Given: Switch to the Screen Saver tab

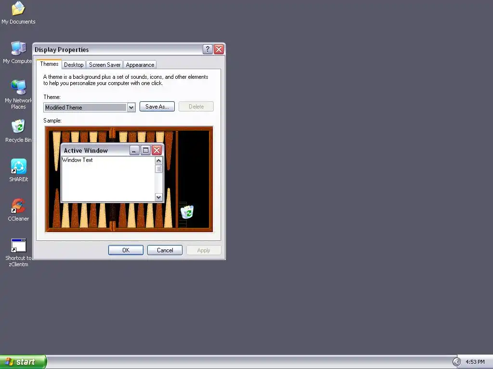Looking at the screenshot, I should point(104,65).
